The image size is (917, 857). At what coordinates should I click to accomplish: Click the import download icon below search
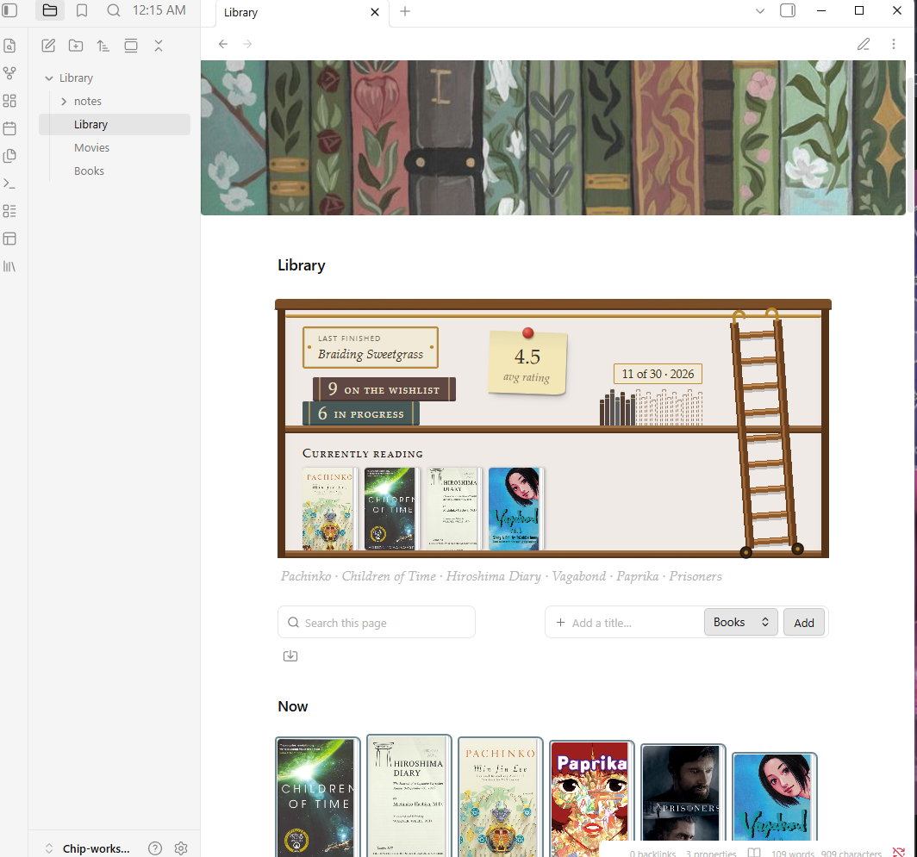290,656
